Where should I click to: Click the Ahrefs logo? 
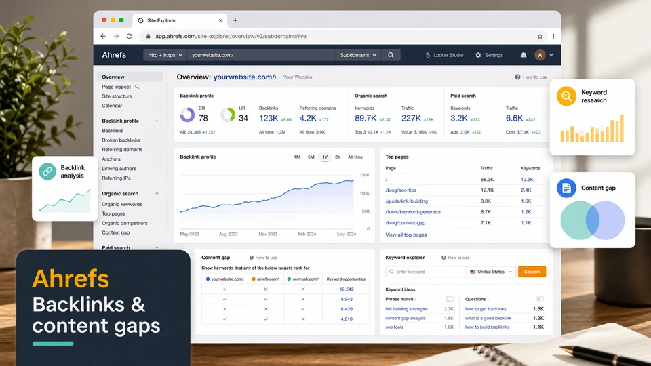(114, 55)
